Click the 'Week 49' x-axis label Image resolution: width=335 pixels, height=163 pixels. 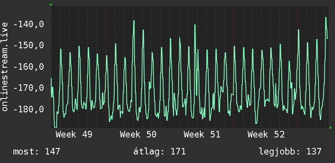pyautogui.click(x=74, y=135)
